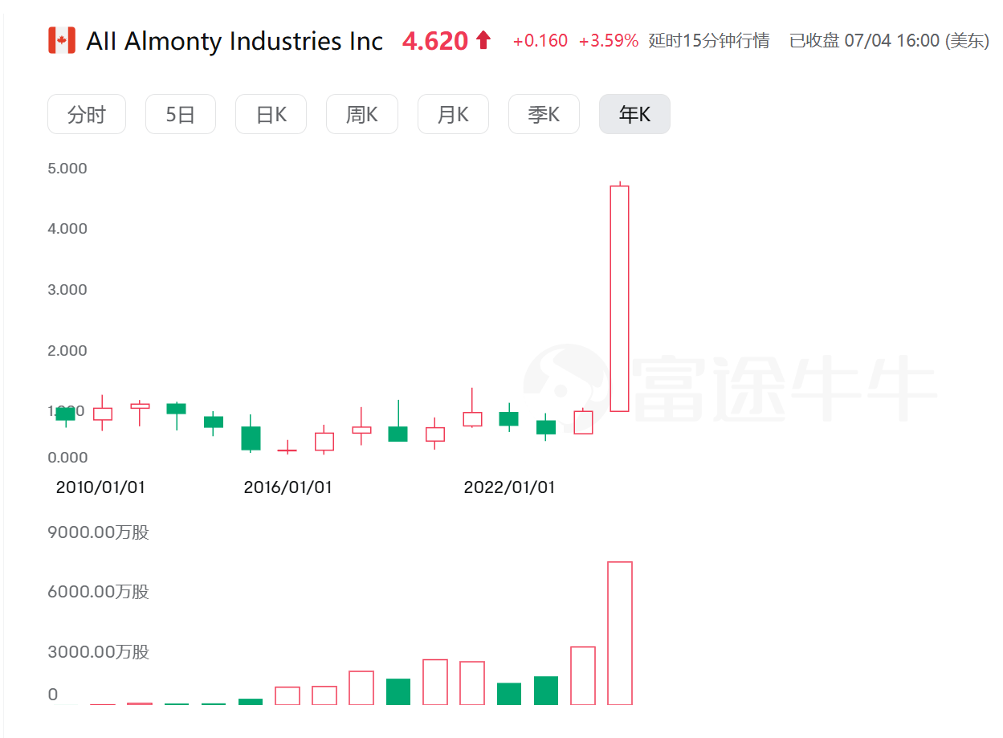Click the red up-arrow price indicator

click(x=483, y=40)
